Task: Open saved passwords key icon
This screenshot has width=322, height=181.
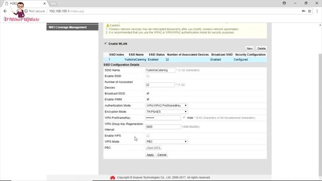Action: 303,11
